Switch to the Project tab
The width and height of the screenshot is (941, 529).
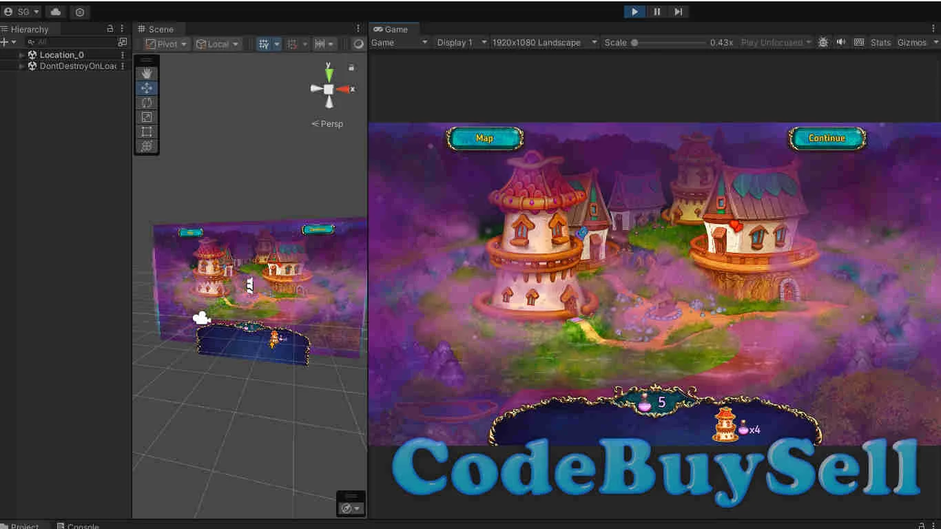(25, 526)
